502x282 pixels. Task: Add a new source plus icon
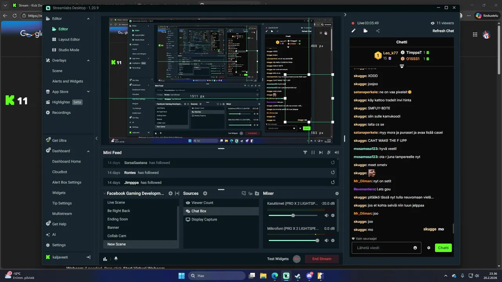click(x=205, y=193)
